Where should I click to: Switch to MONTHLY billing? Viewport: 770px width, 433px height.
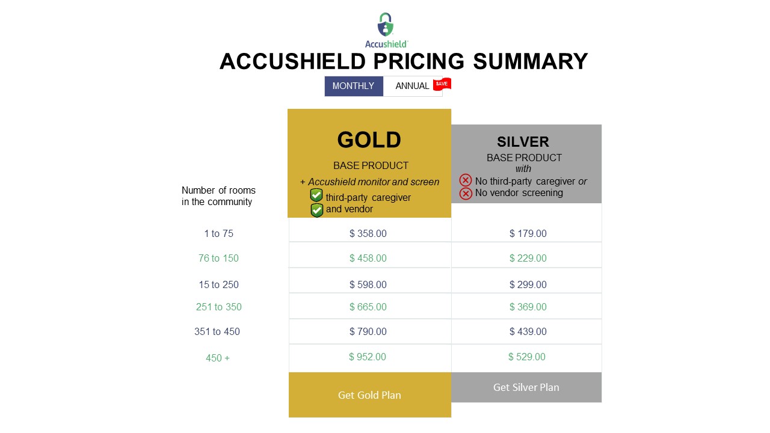click(x=353, y=86)
